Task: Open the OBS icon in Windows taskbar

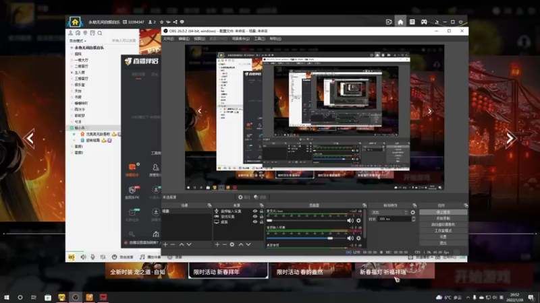Action: pos(76,297)
